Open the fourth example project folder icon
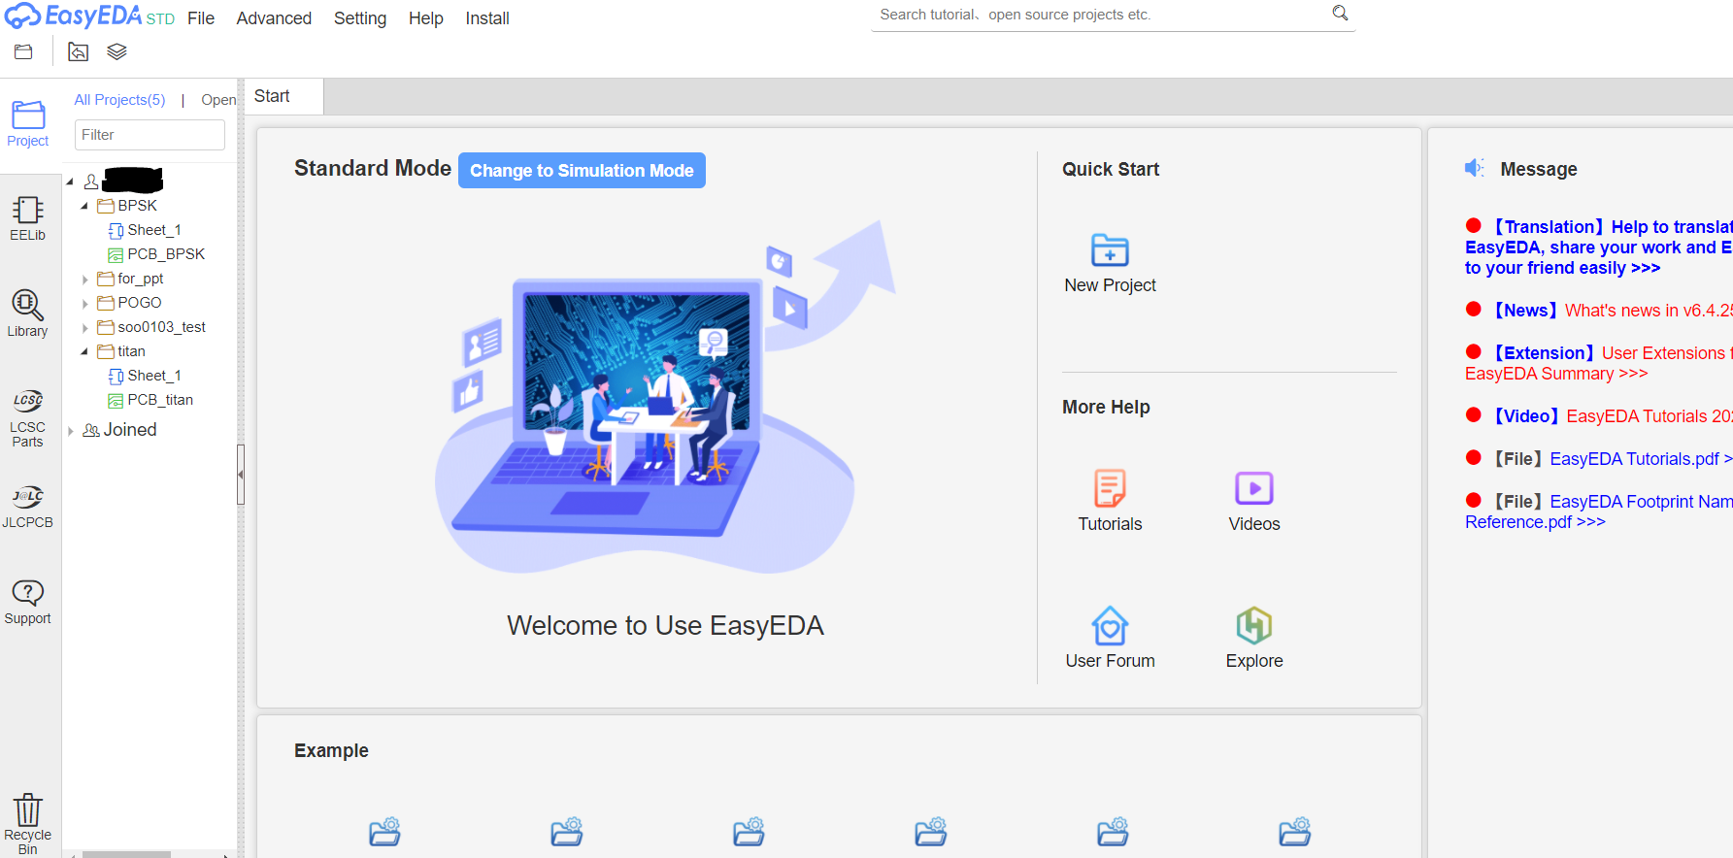 (x=931, y=831)
